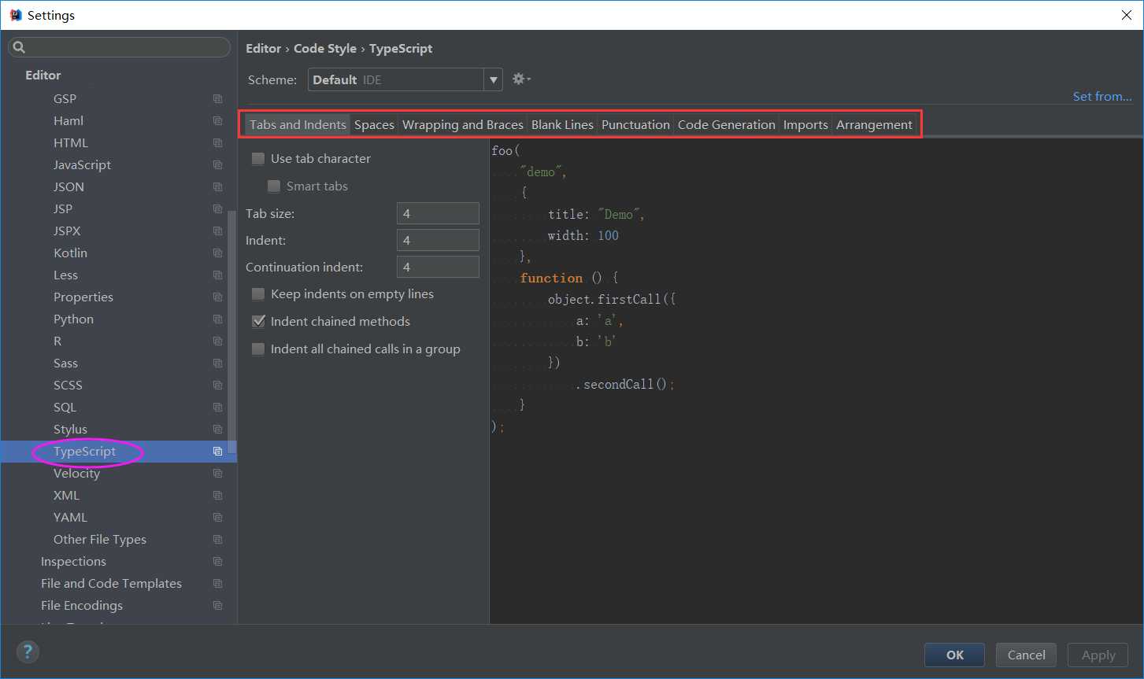Click the copy icon next to SQL

tap(217, 408)
